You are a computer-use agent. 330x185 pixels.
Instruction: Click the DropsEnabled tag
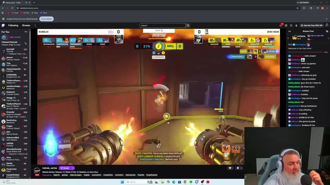click(x=152, y=175)
